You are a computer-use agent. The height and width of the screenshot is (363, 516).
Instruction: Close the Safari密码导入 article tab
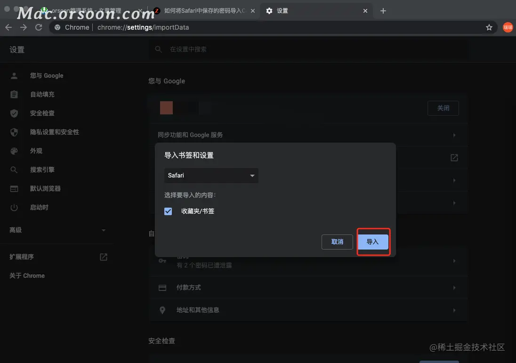pos(253,11)
